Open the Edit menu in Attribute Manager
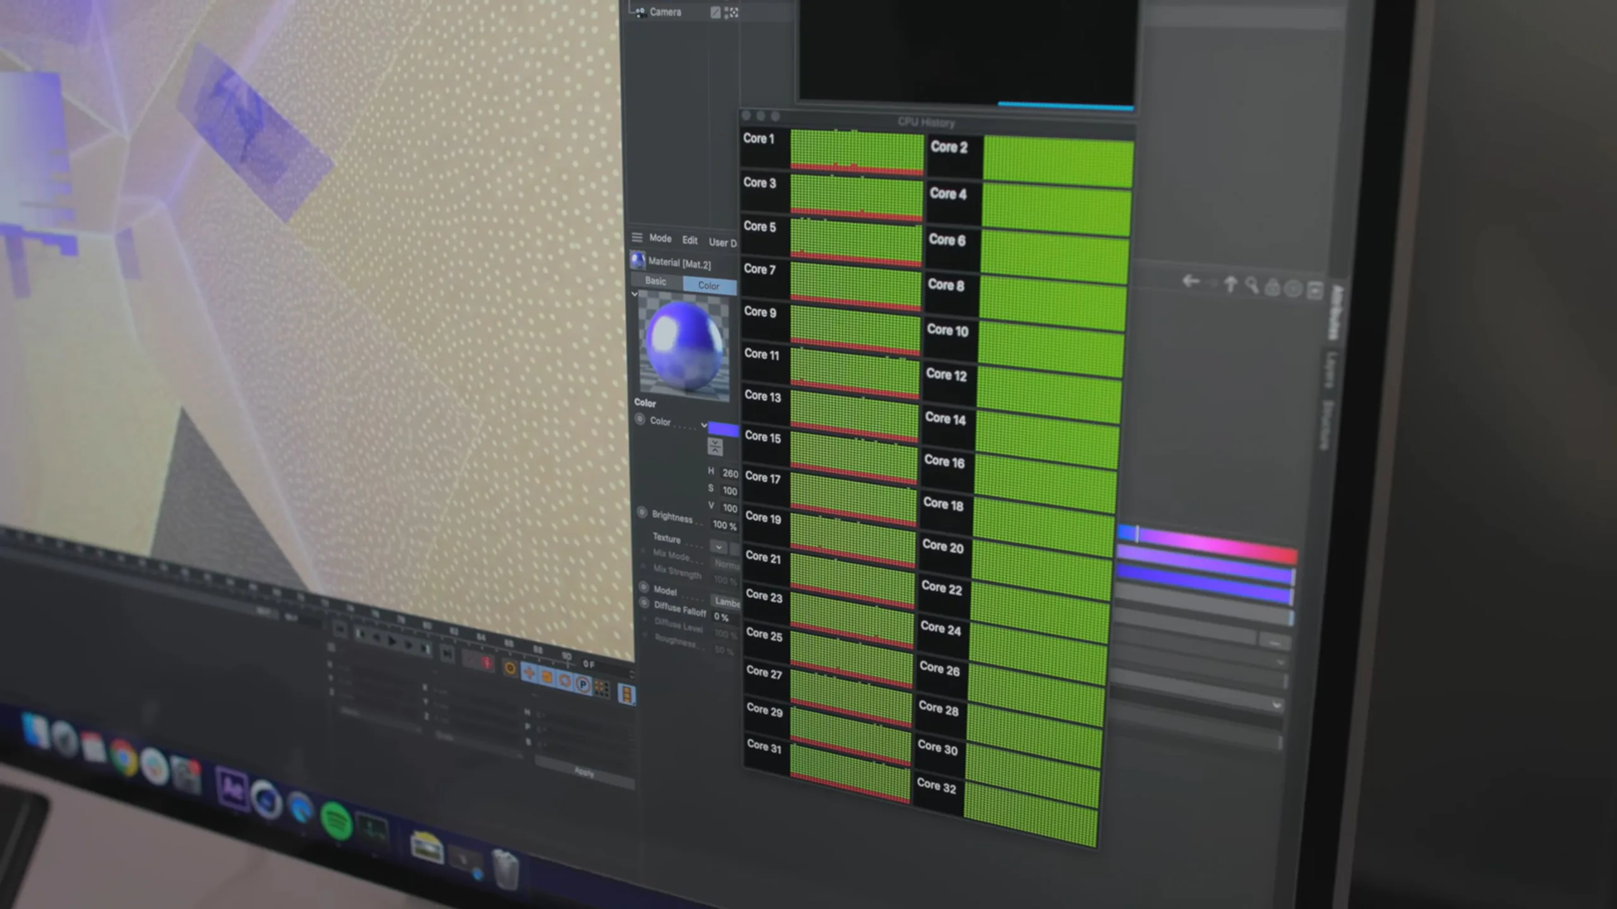This screenshot has width=1617, height=909. [x=690, y=240]
